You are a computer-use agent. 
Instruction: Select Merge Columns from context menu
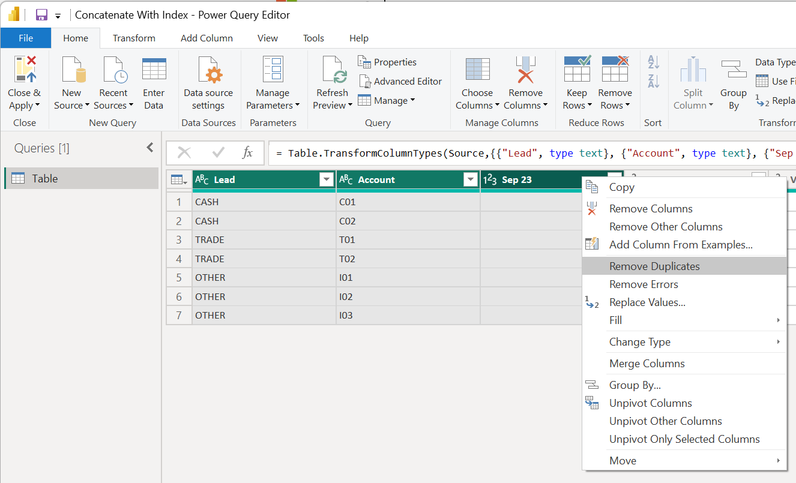pos(684,364)
